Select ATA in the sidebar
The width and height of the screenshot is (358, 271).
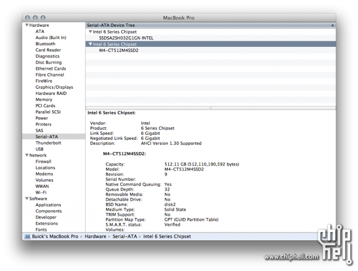40,31
